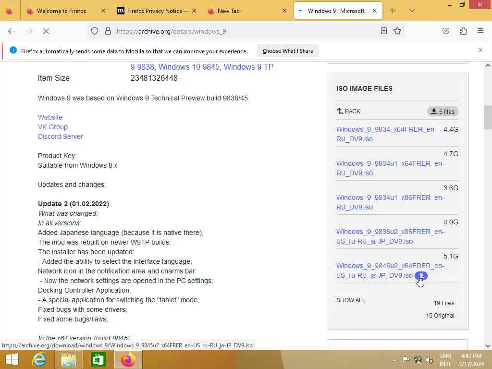Click the blue download icon beside 9845u2 ISO
This screenshot has height=369, width=492.
point(421,275)
